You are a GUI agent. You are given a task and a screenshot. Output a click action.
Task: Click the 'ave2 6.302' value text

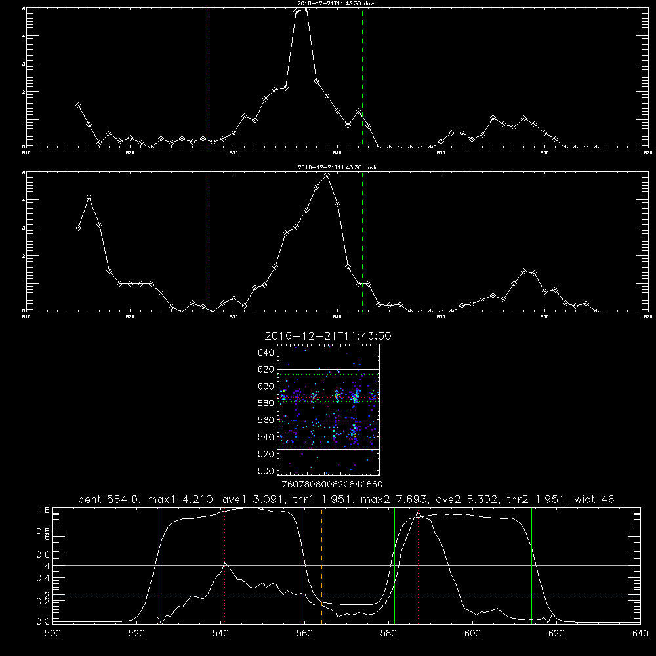(x=467, y=499)
